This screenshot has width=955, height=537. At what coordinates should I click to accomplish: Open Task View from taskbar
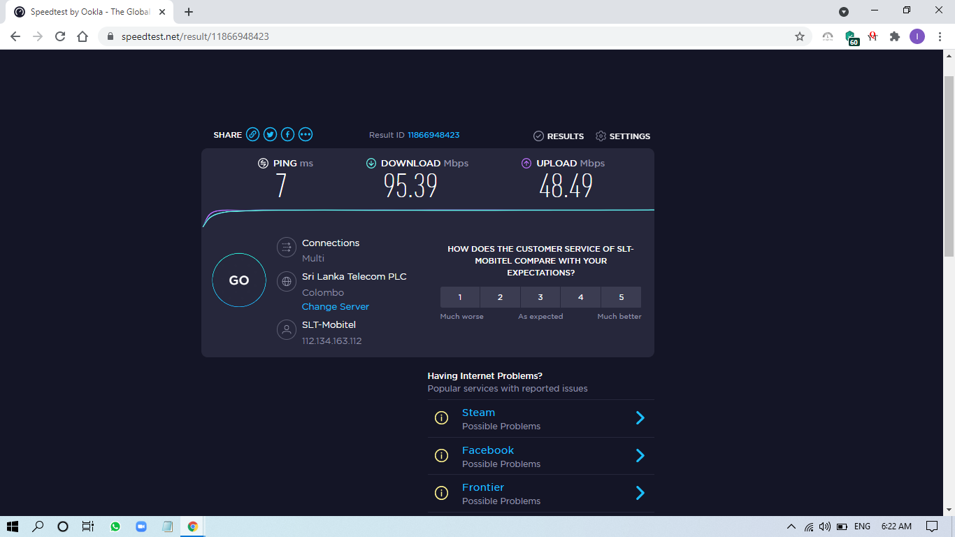tap(88, 527)
